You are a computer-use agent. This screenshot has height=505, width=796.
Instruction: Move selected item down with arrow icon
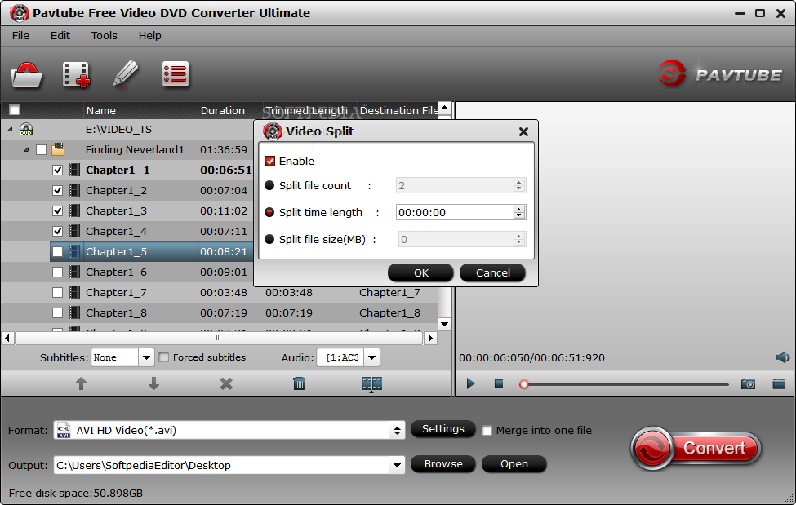153,383
